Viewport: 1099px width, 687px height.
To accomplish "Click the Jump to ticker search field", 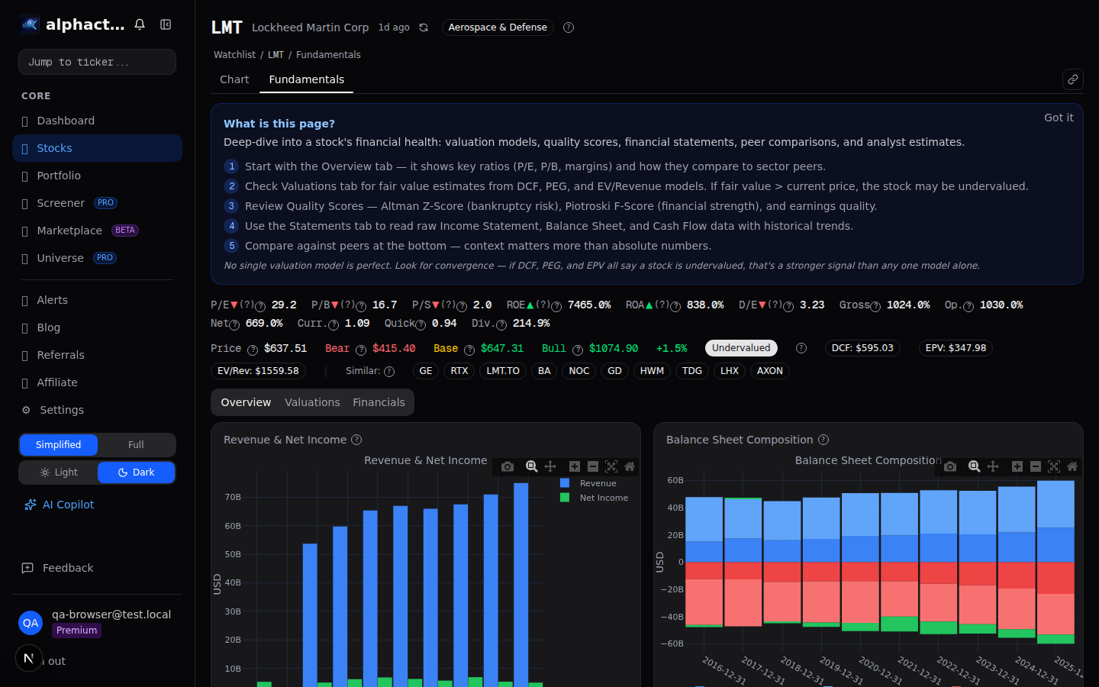I will point(97,62).
